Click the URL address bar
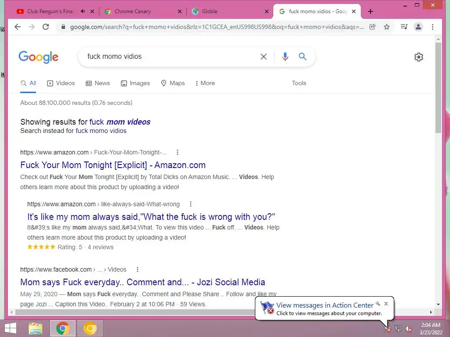 coord(217,27)
